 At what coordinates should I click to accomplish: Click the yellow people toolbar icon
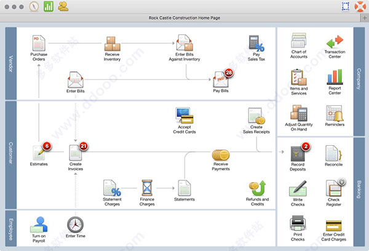(63, 6)
